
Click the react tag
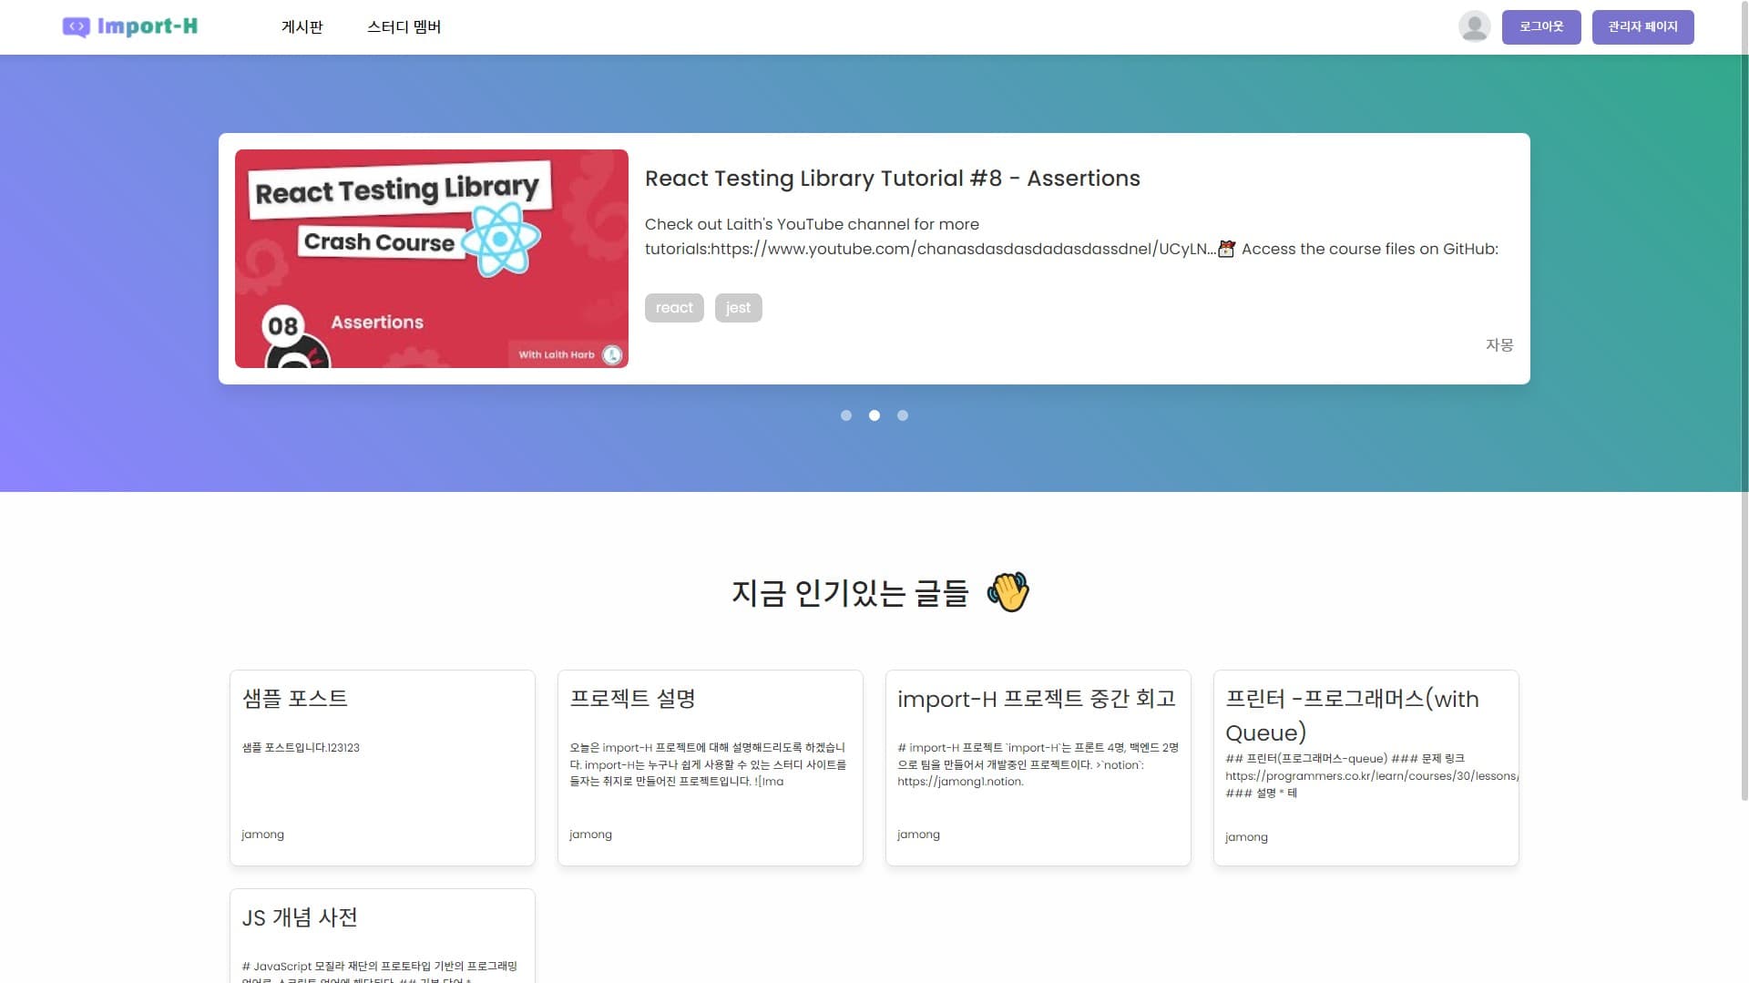[674, 308]
